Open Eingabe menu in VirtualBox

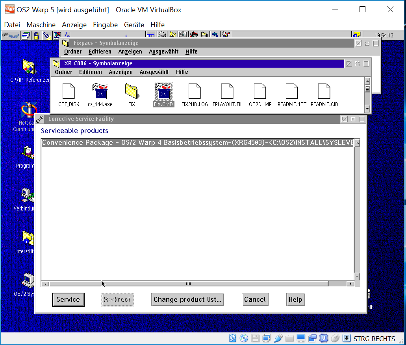click(106, 25)
